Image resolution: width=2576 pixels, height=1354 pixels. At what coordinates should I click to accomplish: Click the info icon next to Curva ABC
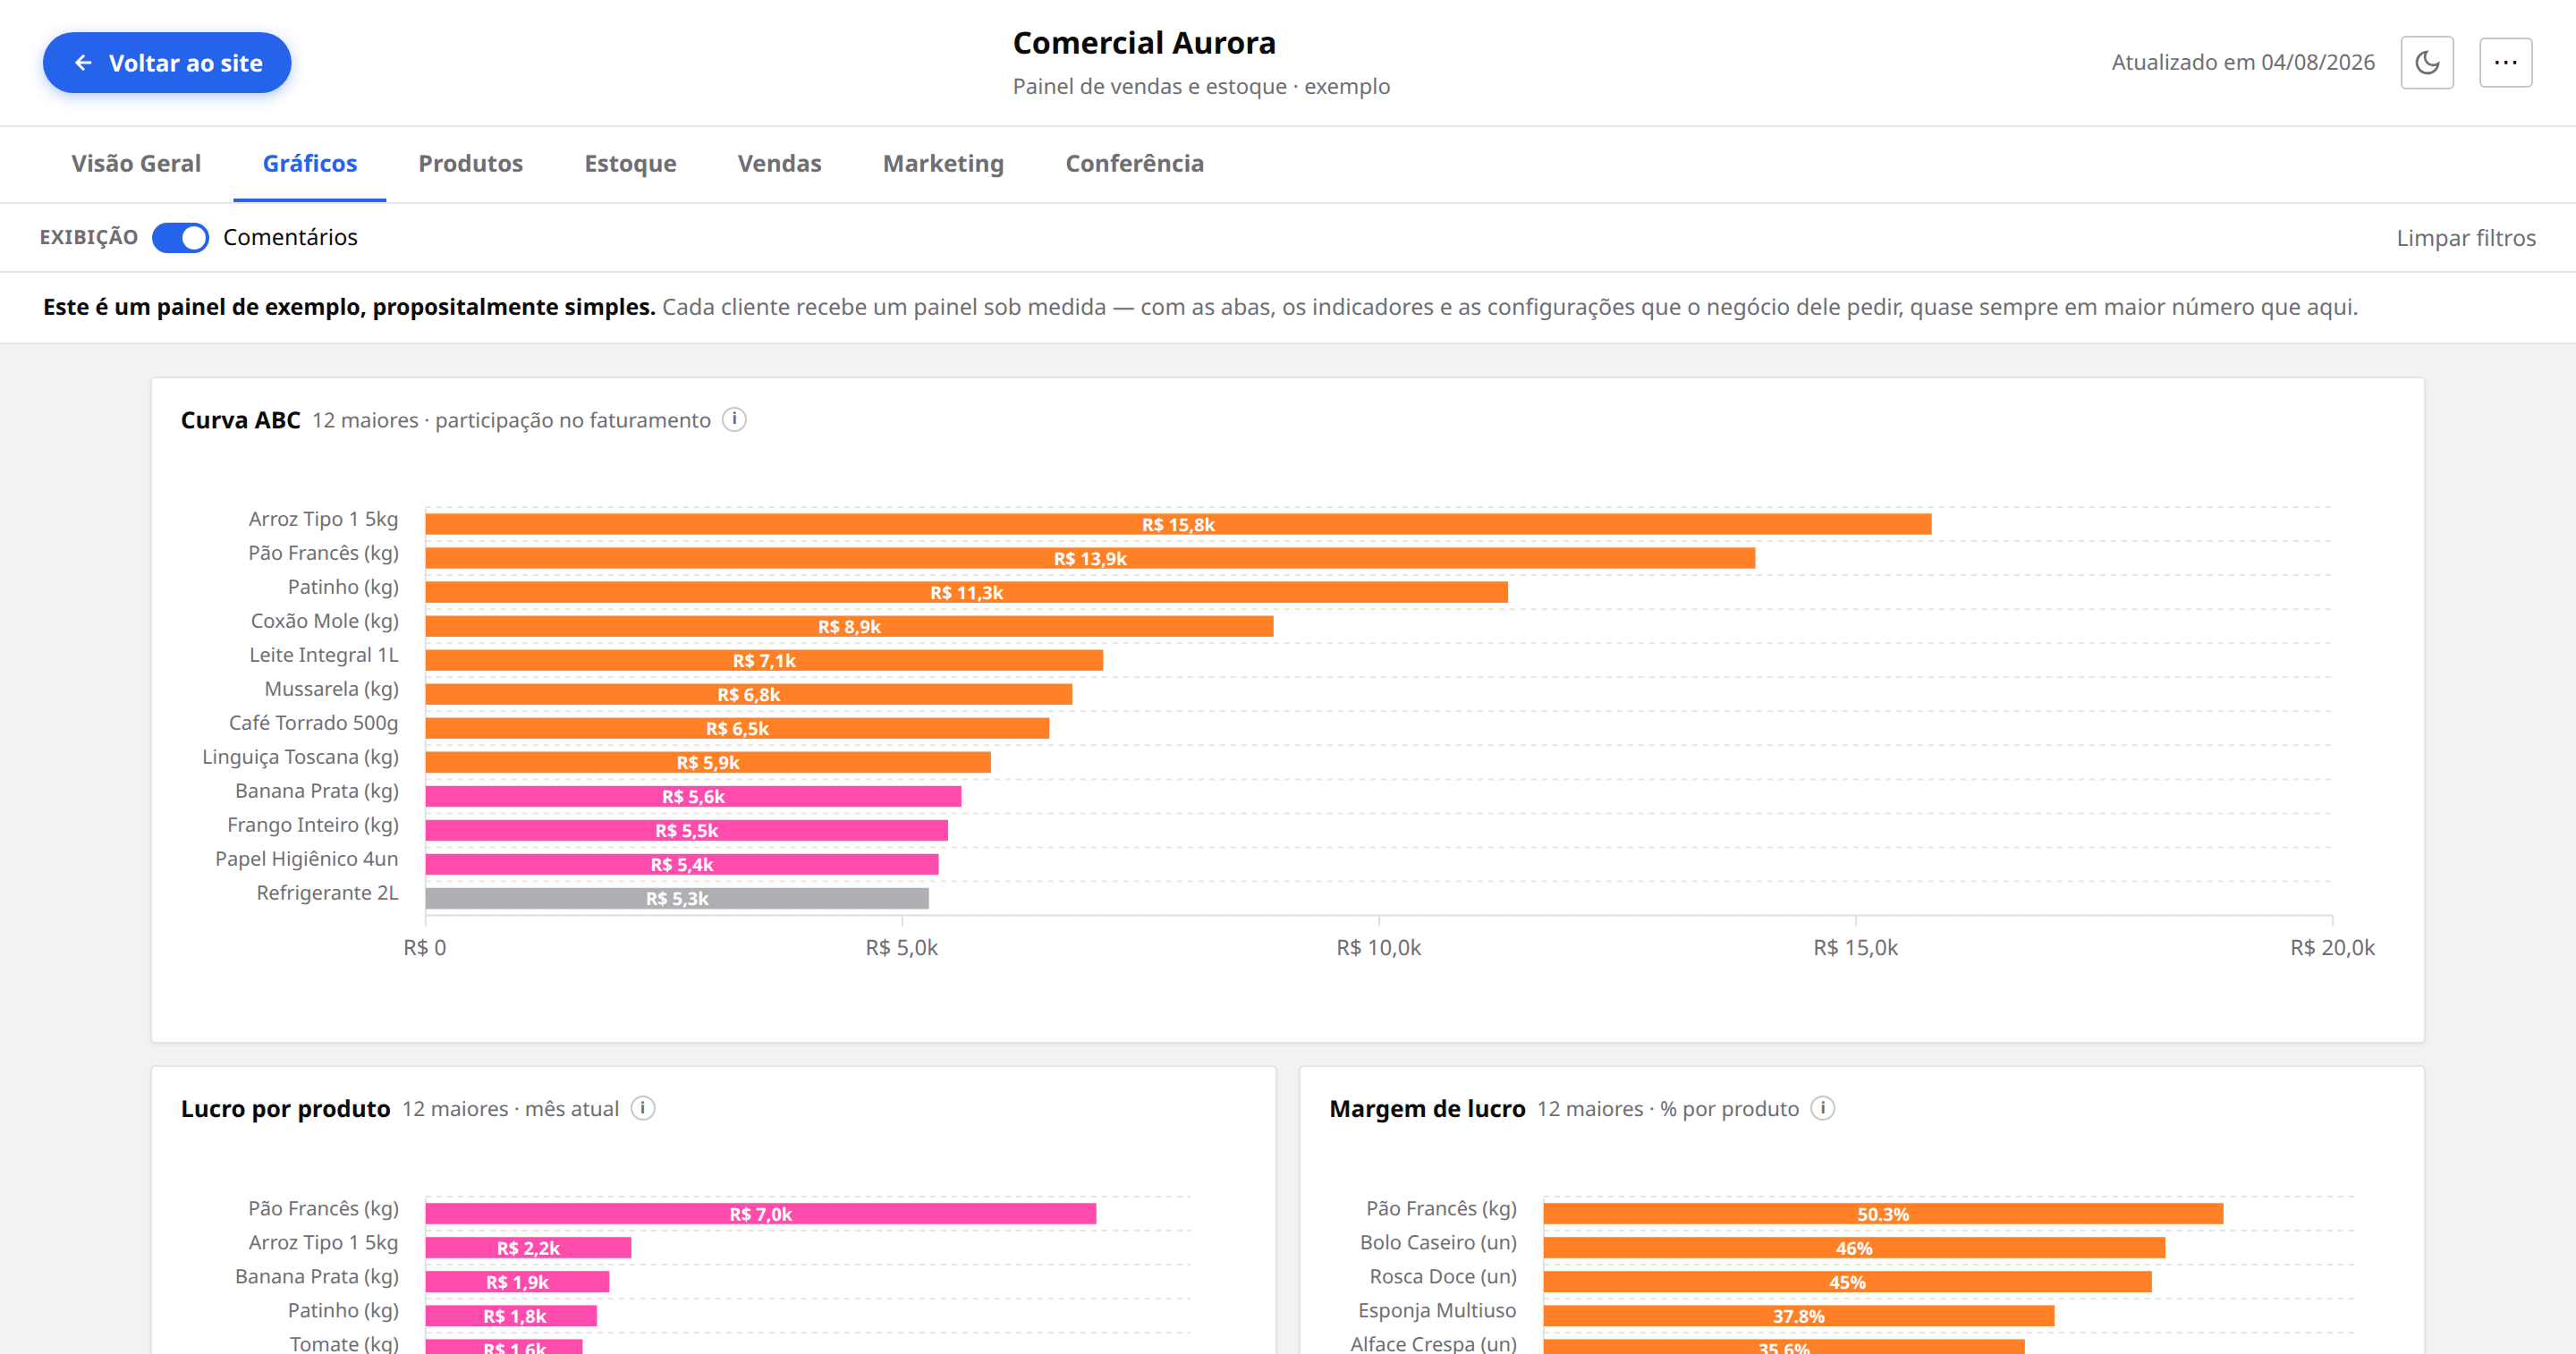click(x=734, y=420)
